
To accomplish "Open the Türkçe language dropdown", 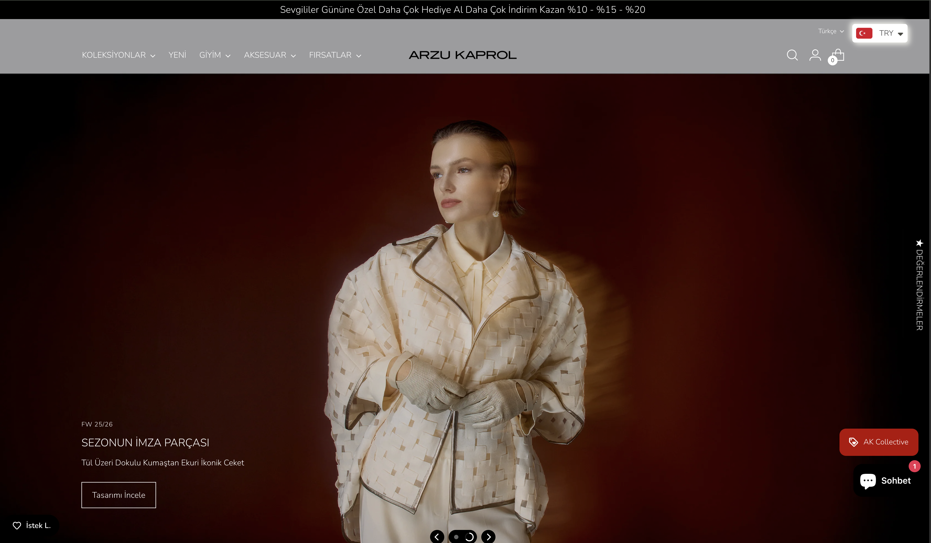I will (x=830, y=31).
